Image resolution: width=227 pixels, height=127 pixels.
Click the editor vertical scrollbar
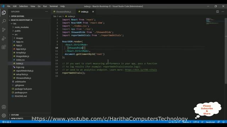pyautogui.click(x=226, y=50)
